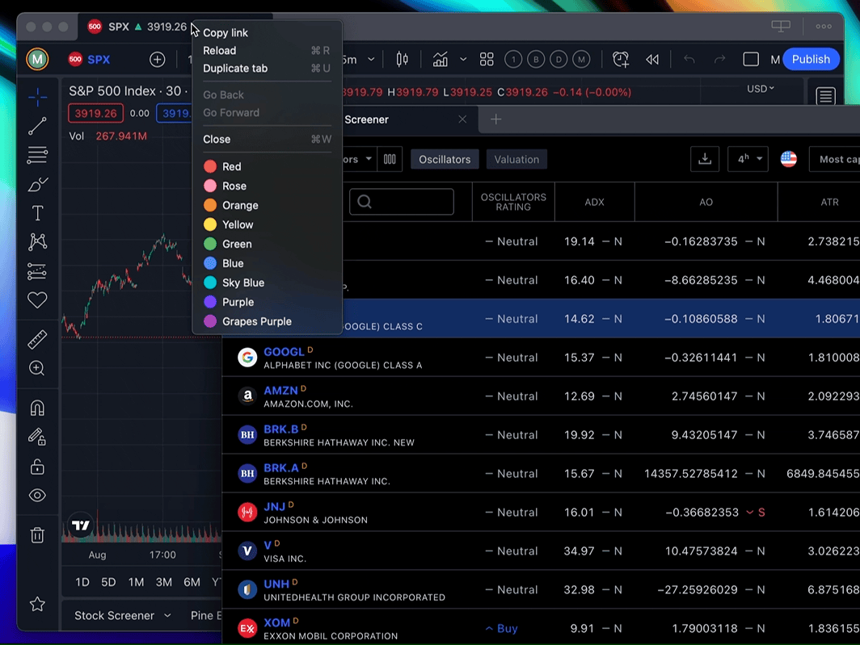This screenshot has width=860, height=645.
Task: Pick the Grapes Purple tab color swatch
Action: 210,321
